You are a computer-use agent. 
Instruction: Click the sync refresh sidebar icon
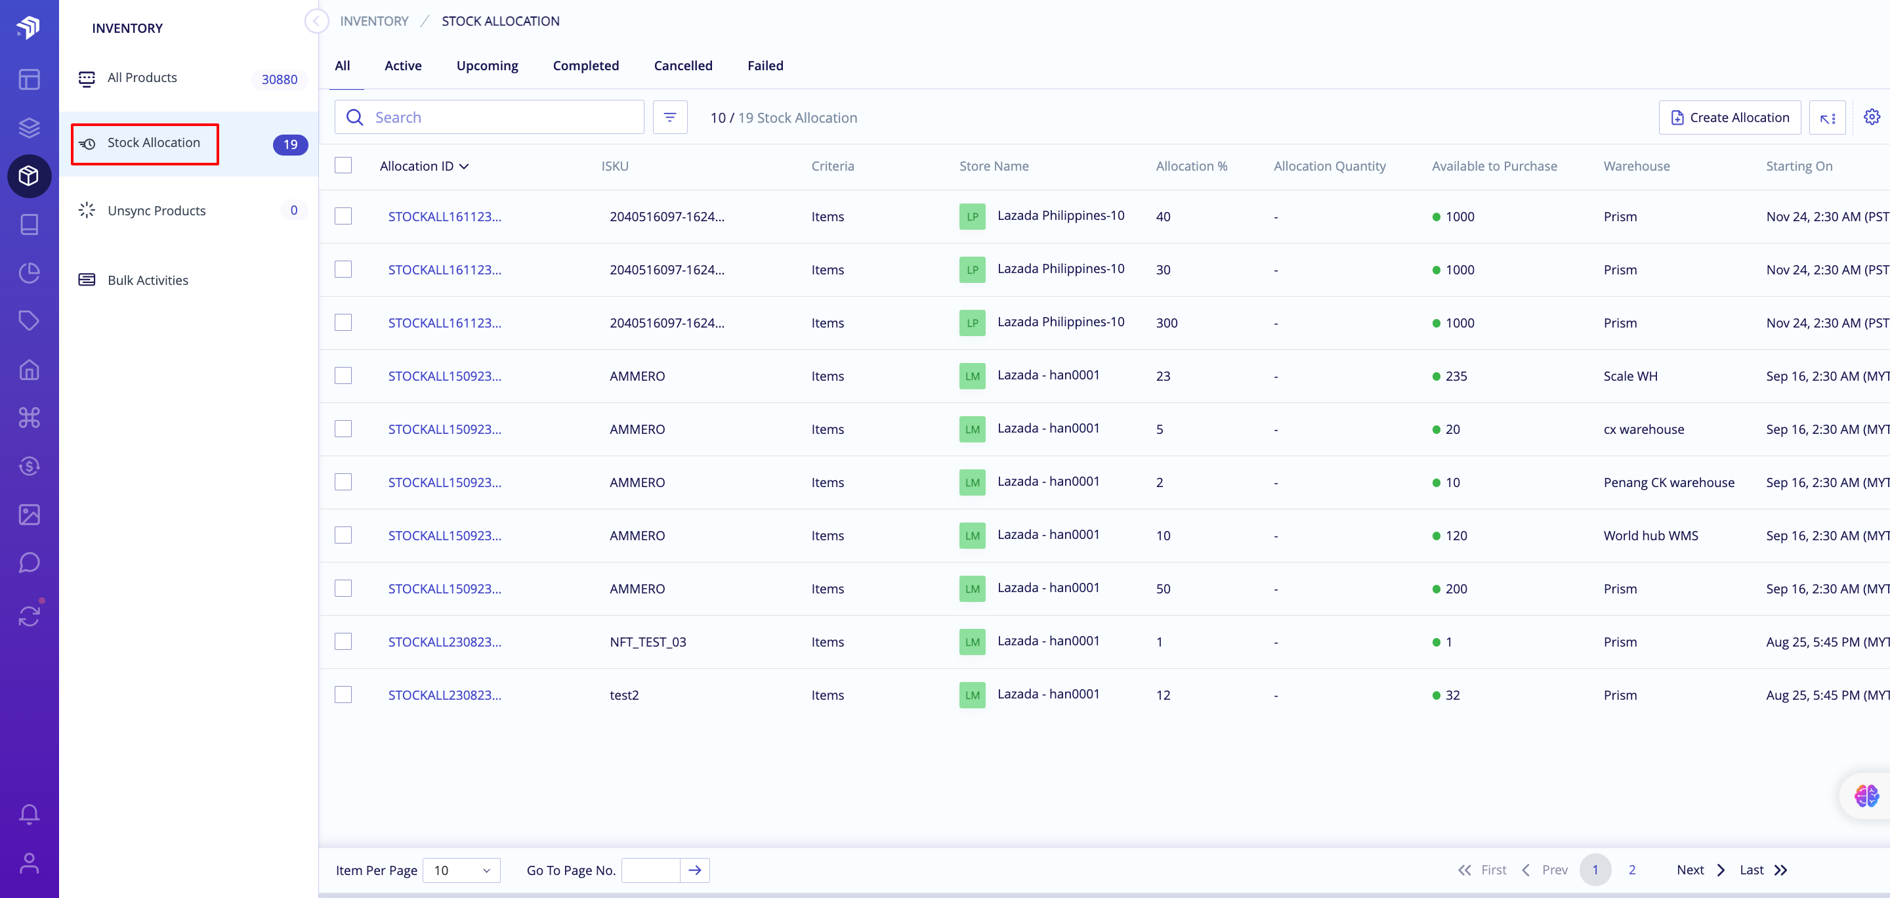click(30, 615)
